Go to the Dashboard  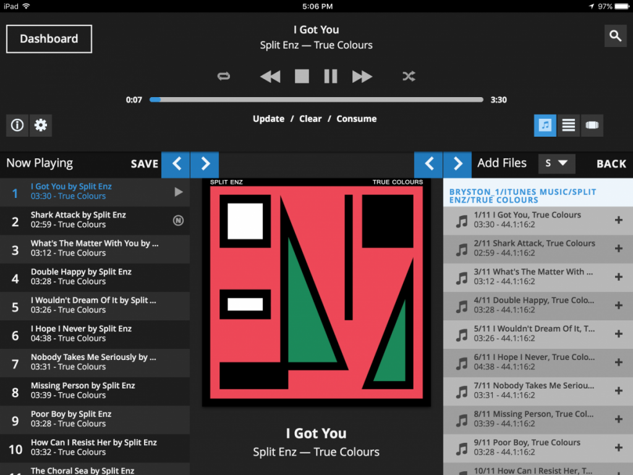tap(49, 39)
